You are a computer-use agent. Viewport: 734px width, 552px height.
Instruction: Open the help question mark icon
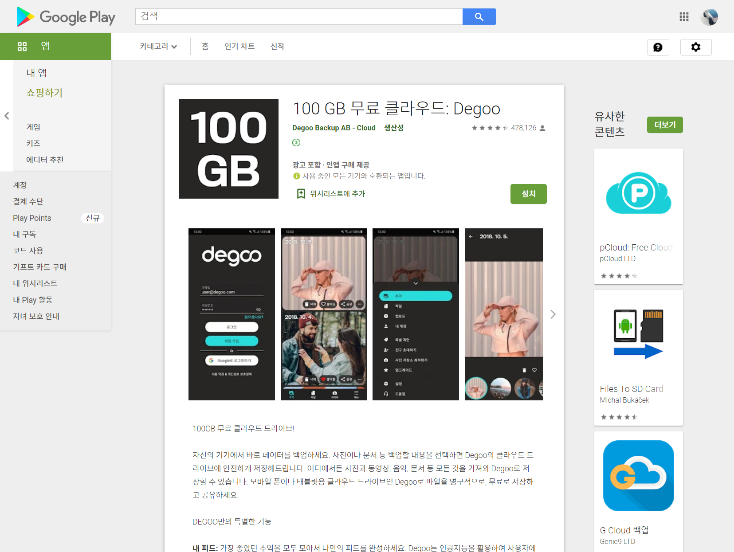click(x=658, y=47)
